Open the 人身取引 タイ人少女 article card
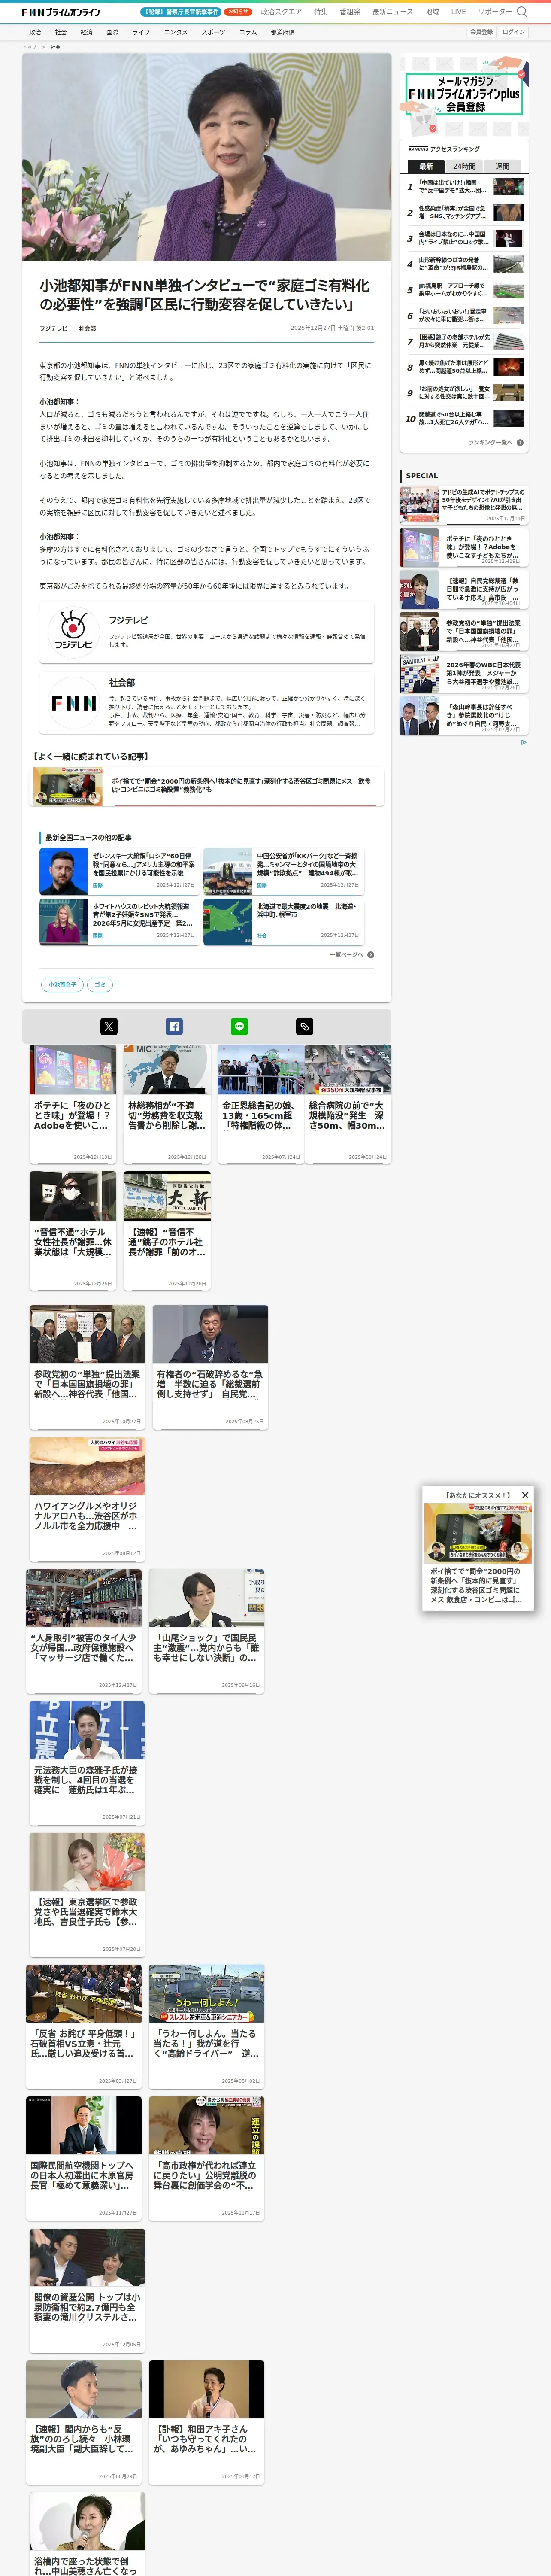This screenshot has width=551, height=2576. 84,1630
